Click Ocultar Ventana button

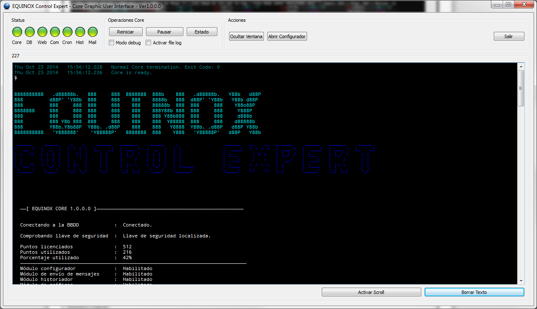(x=246, y=36)
